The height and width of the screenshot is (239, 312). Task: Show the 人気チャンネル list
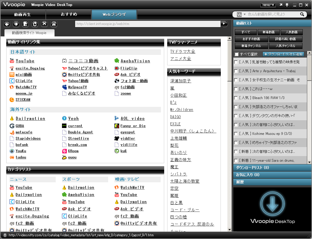click(x=285, y=46)
